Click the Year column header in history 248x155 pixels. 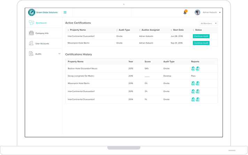(131, 62)
